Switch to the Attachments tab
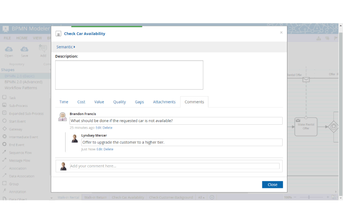This screenshot has width=343, height=223. pyautogui.click(x=164, y=102)
